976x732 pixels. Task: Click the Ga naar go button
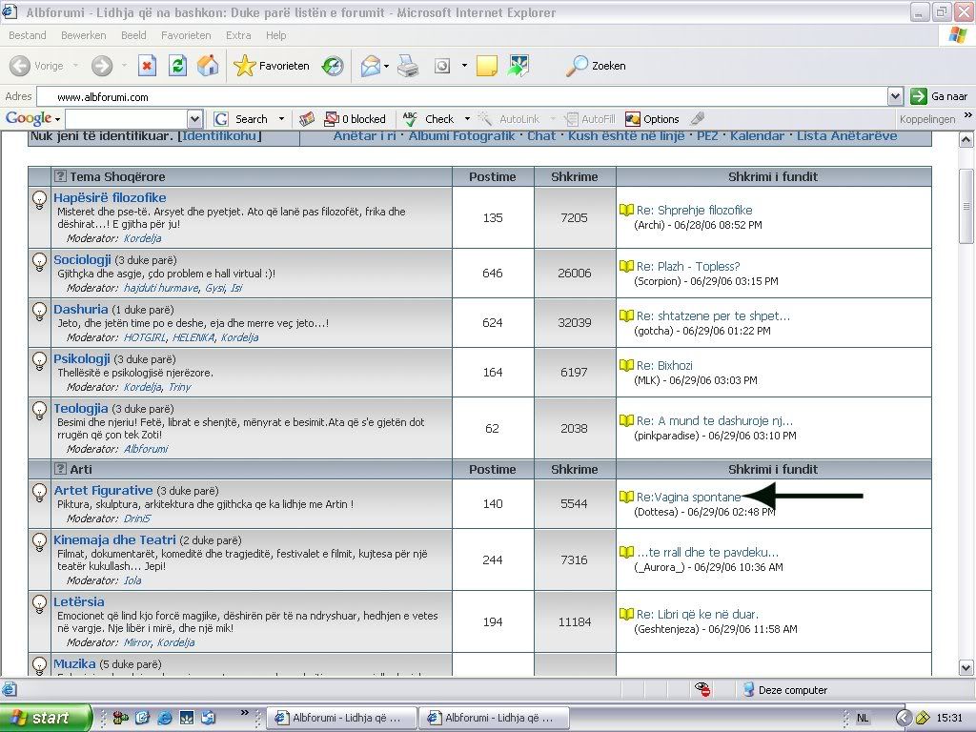[939, 96]
